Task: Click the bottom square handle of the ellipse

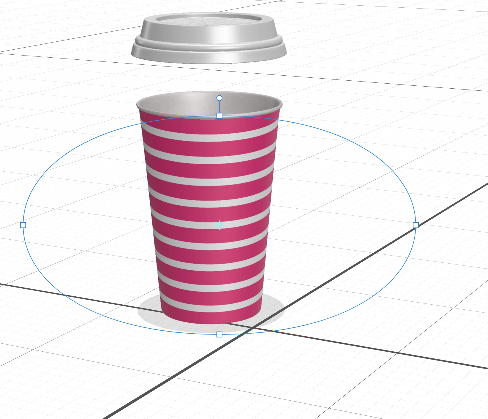Action: [219, 334]
